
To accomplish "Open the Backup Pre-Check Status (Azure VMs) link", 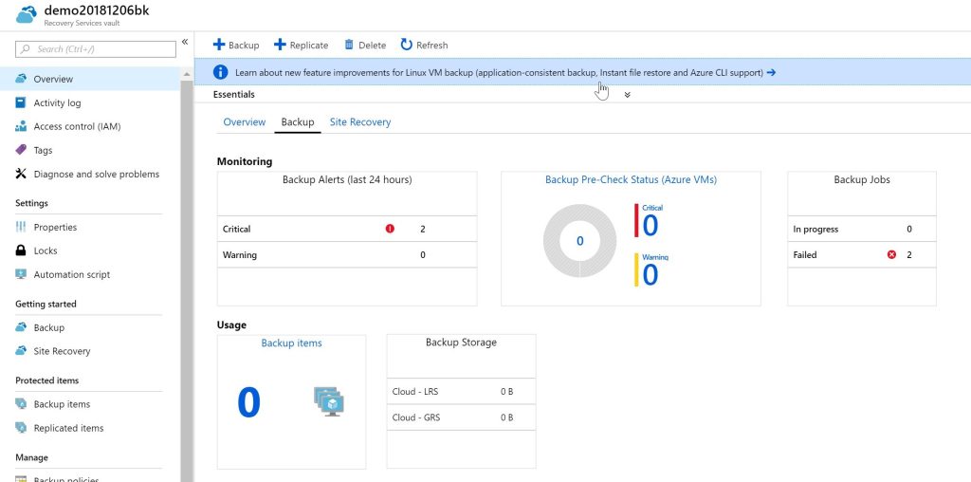I will coord(631,179).
